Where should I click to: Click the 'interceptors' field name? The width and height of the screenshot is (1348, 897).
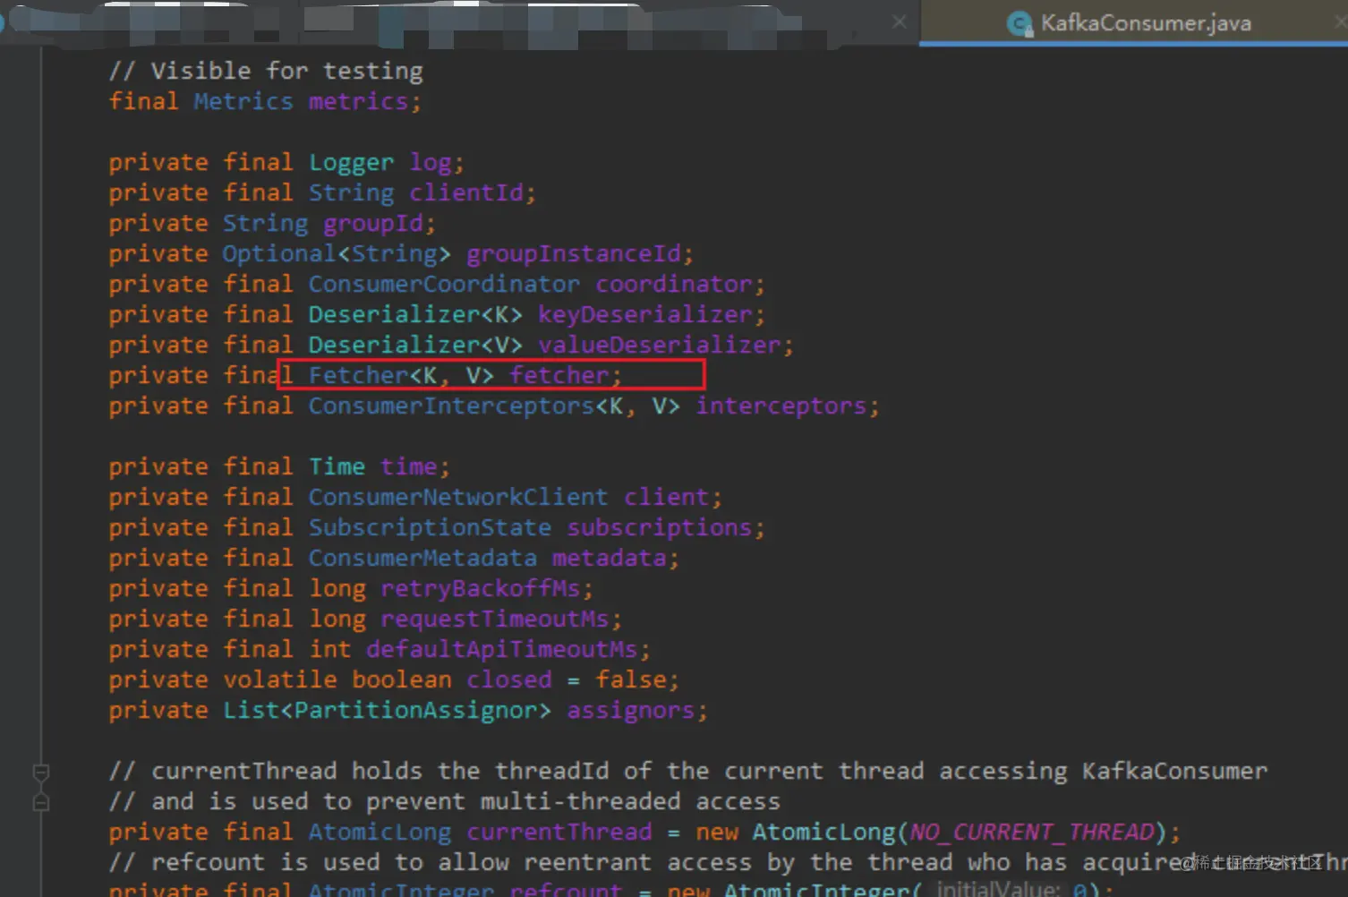[781, 406]
